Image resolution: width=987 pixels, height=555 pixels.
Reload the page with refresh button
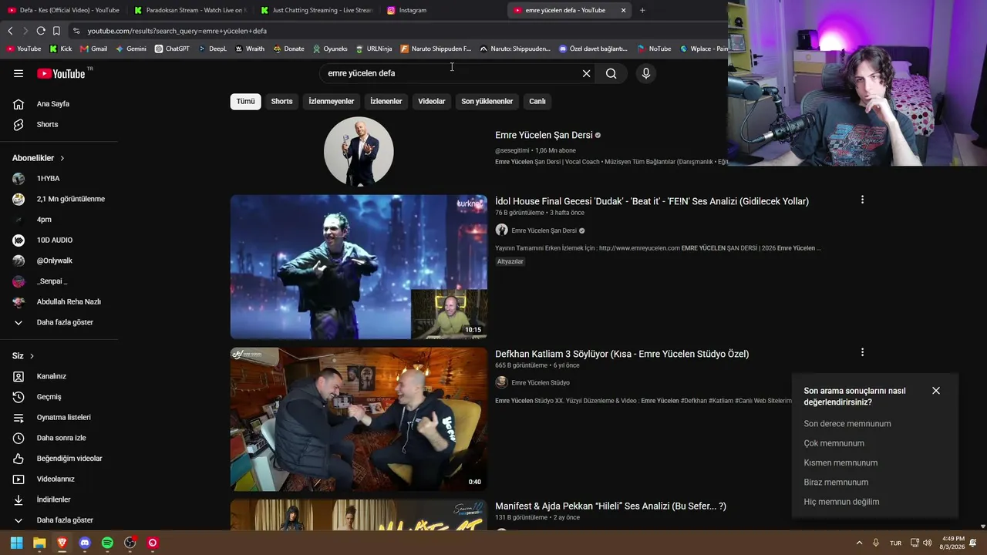[41, 31]
